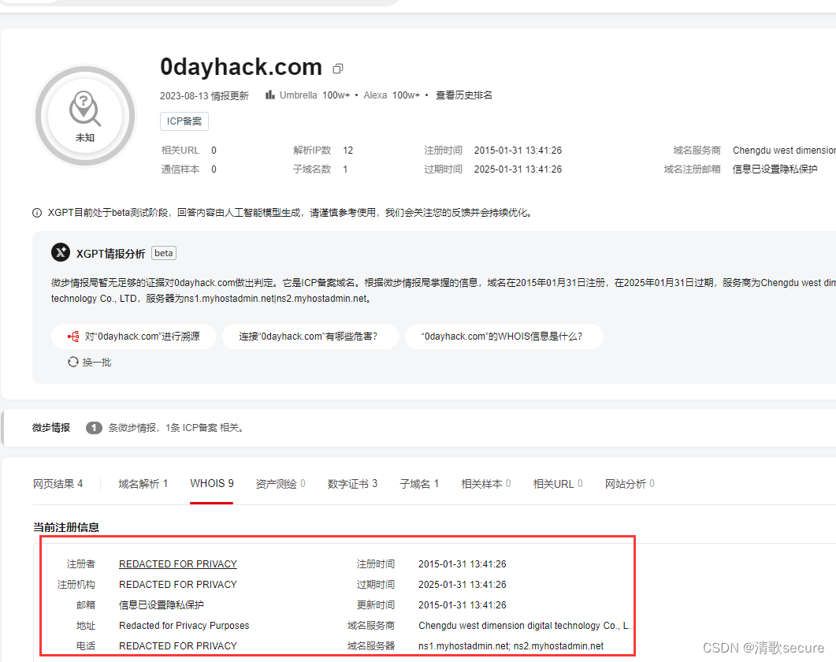Click the 微步情报 section label
Screen dimensions: 836x662
pyautogui.click(x=51, y=428)
